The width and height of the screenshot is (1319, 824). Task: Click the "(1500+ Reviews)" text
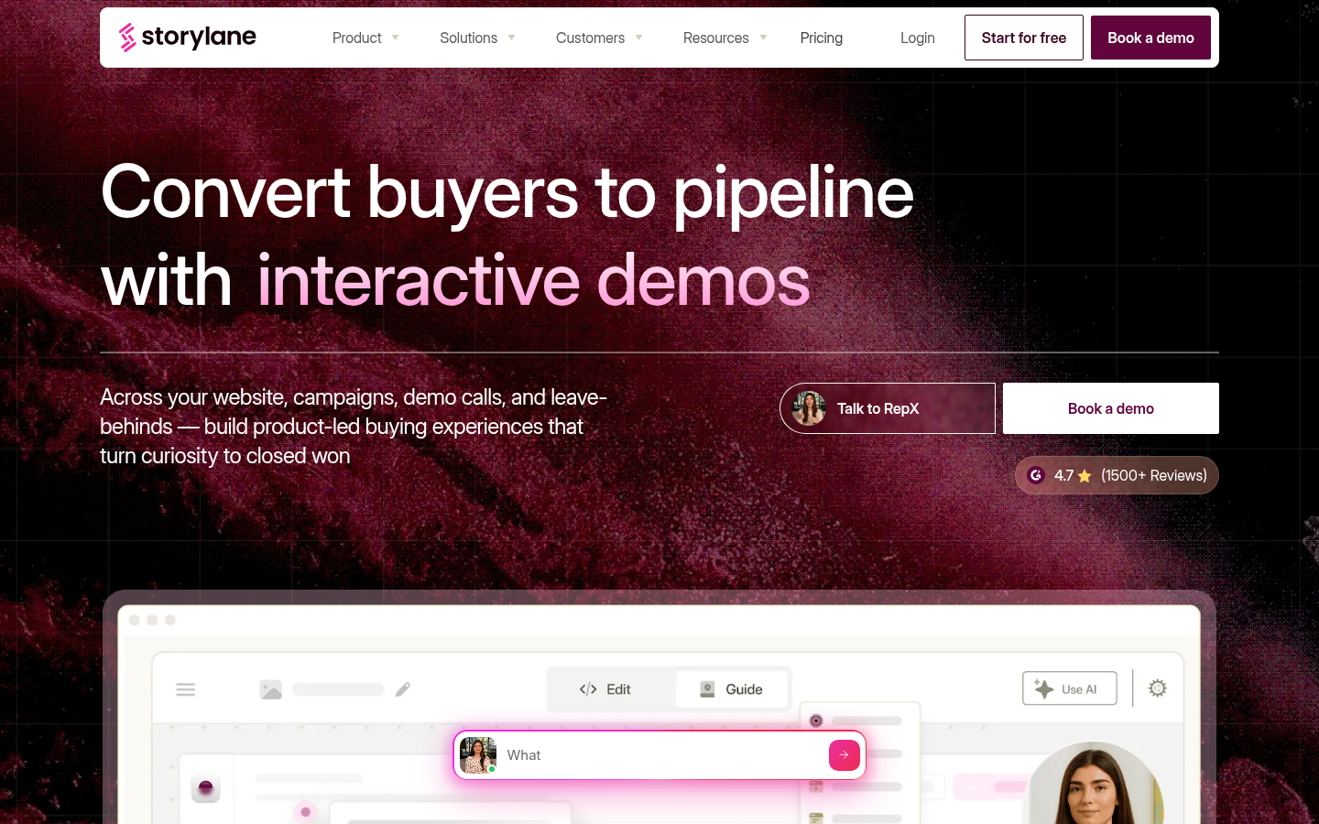(x=1154, y=475)
